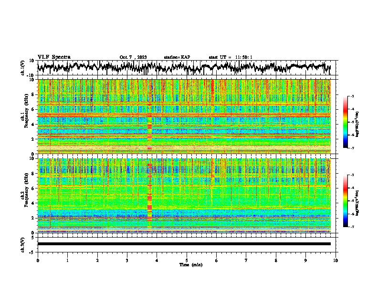Click inside the ch.2 spectrogram panel
Viewport: 378px width, 292px height.
[x=184, y=196]
